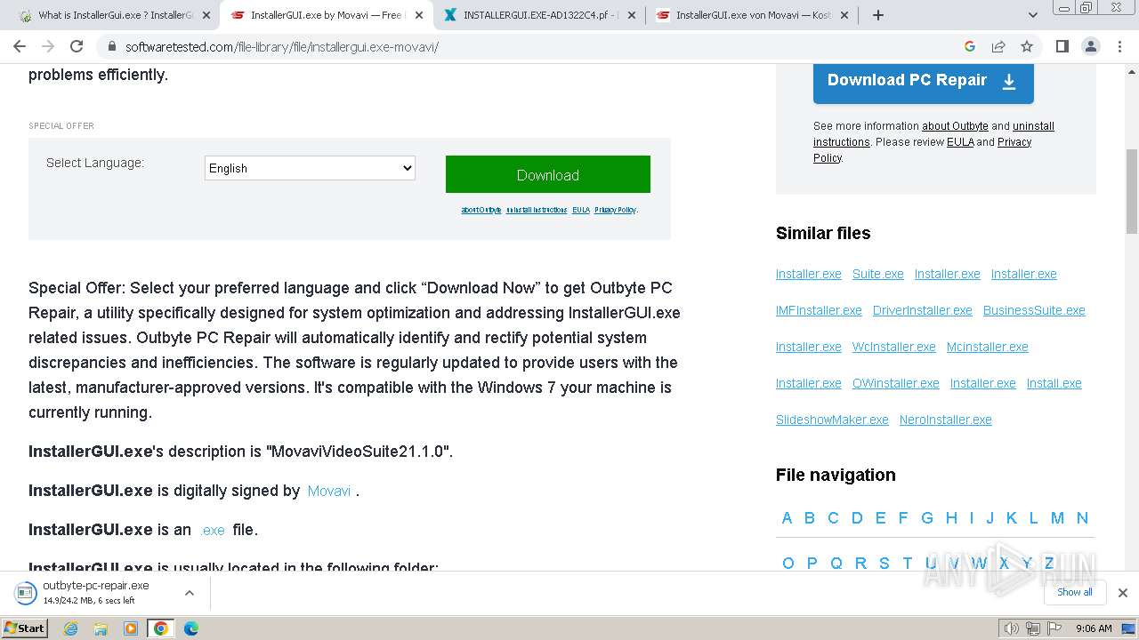The image size is (1139, 640).
Task: View site information padlock icon
Action: click(x=111, y=46)
